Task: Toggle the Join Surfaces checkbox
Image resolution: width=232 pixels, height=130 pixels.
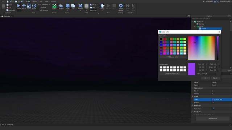Action: [x=38, y=10]
